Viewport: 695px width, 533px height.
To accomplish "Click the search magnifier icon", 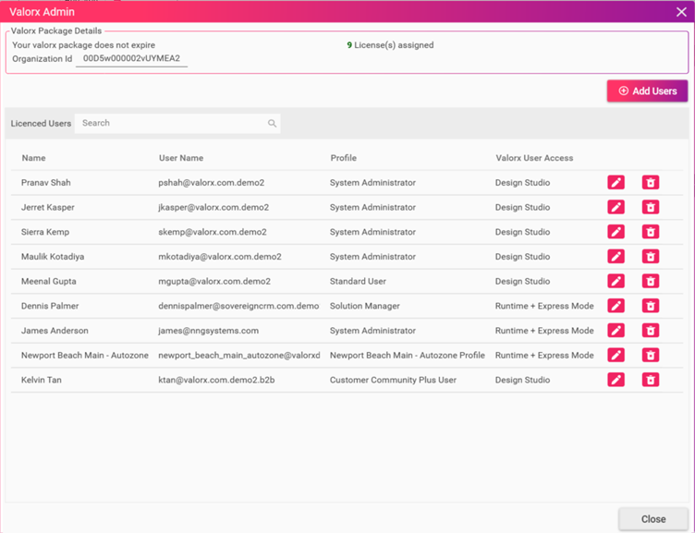I will (x=272, y=123).
